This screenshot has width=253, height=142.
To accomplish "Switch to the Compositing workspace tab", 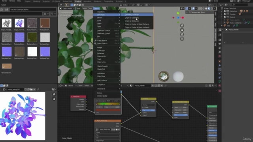I will [x=108, y=1].
